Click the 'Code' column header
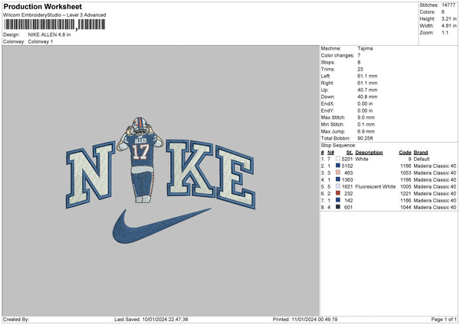This screenshot has width=460, height=325. tap(405, 153)
